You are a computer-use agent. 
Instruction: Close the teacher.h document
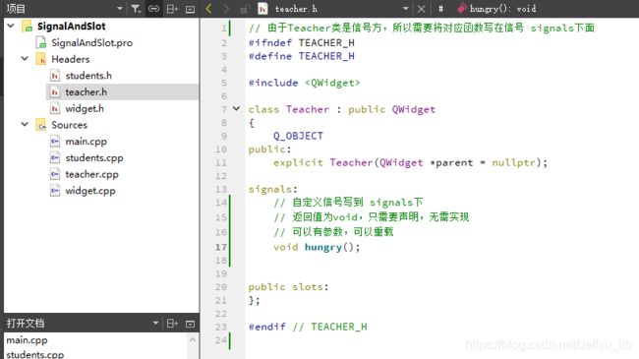tap(422, 9)
